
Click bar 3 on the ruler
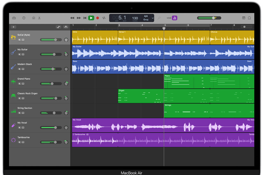119,25
